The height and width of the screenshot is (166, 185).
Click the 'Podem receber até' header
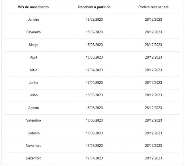(x=153, y=7)
